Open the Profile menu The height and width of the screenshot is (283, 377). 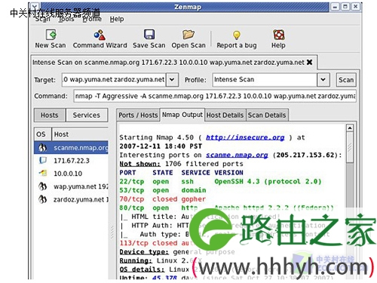(92, 19)
